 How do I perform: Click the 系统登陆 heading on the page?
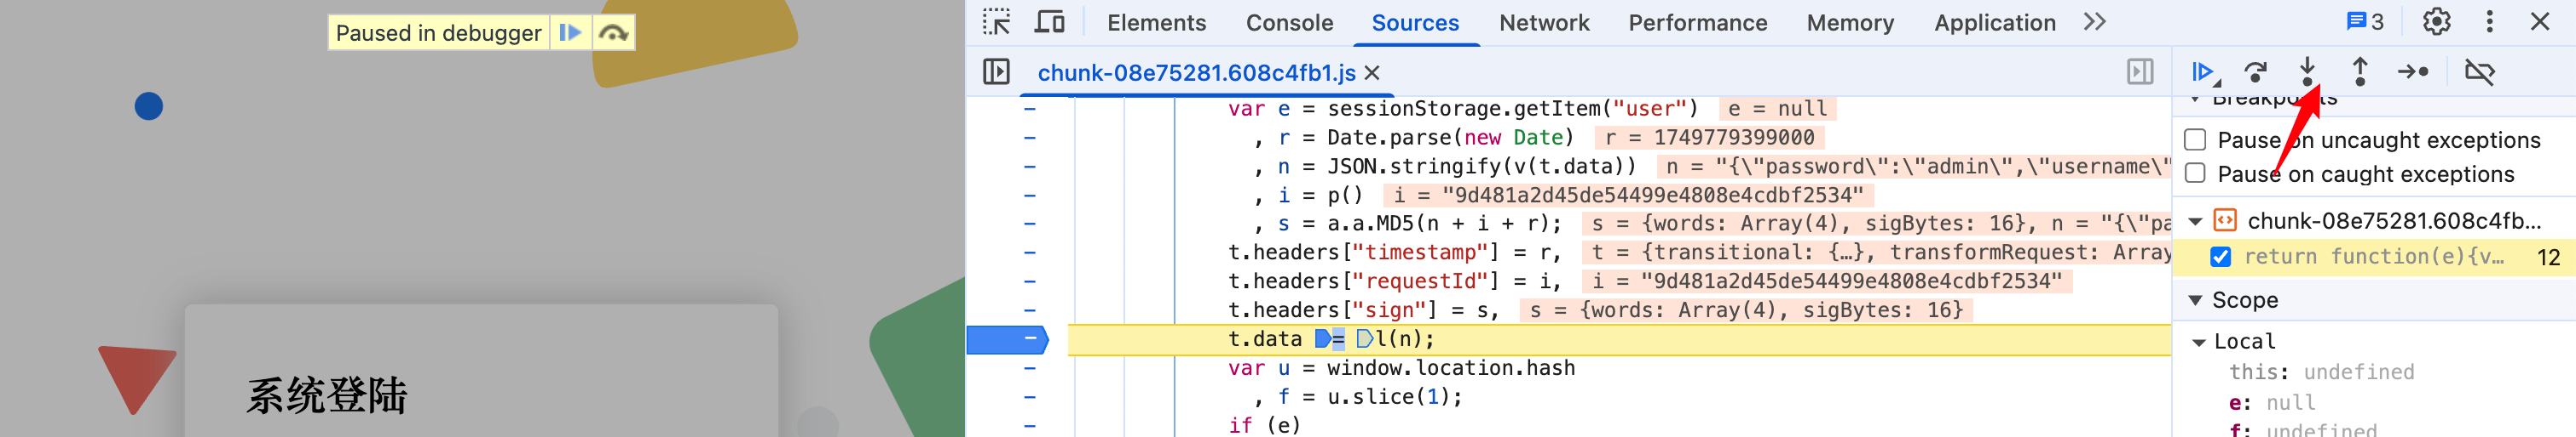coord(327,396)
